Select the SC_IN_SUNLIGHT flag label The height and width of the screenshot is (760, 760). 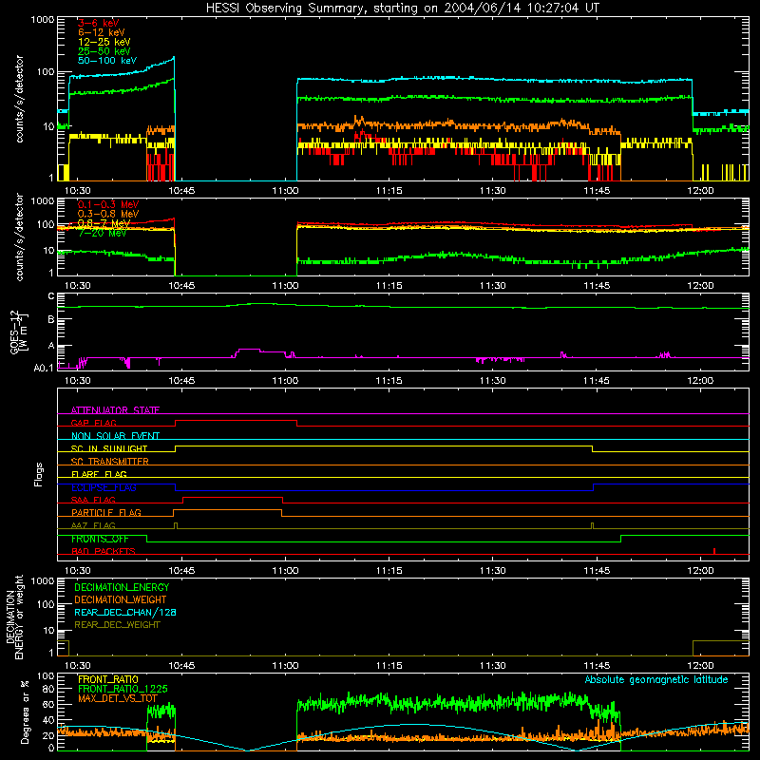coord(109,448)
